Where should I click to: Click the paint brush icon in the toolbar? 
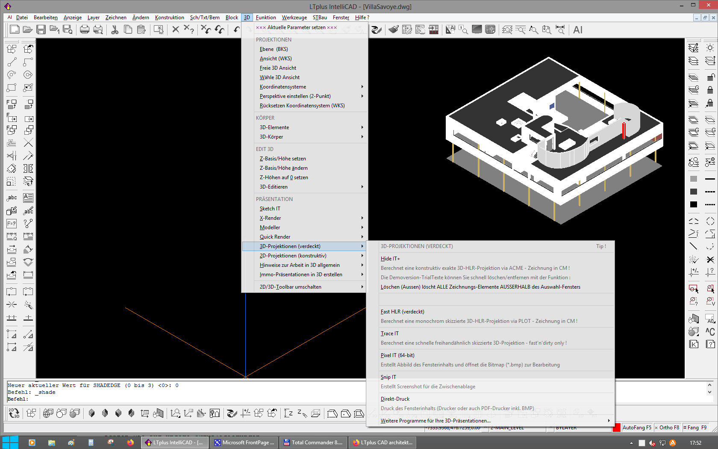tap(394, 30)
